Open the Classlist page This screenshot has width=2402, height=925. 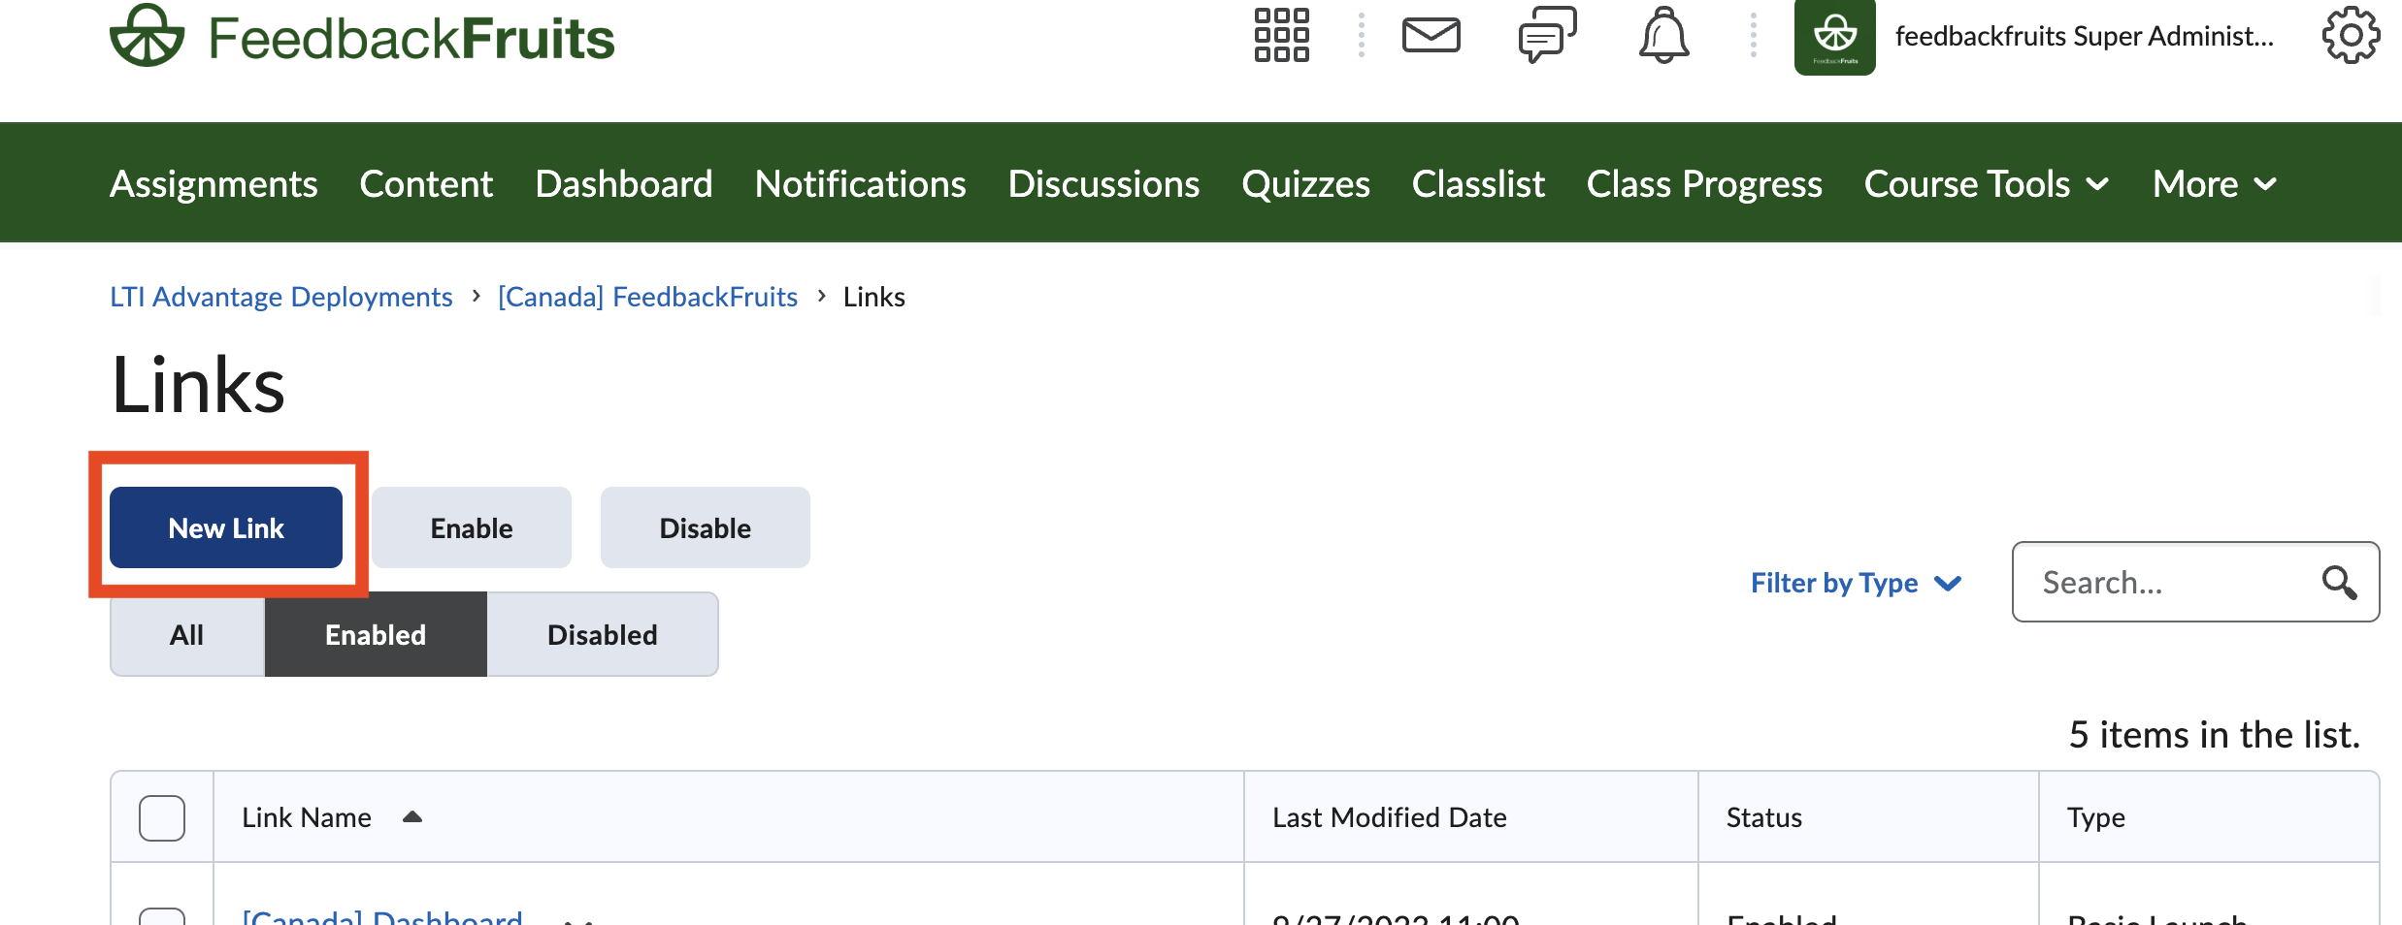(x=1478, y=183)
